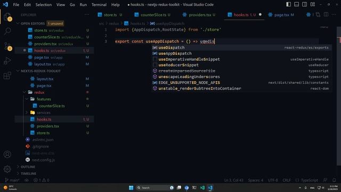Open the Selection menu
341x192 pixels.
(x=44, y=5)
